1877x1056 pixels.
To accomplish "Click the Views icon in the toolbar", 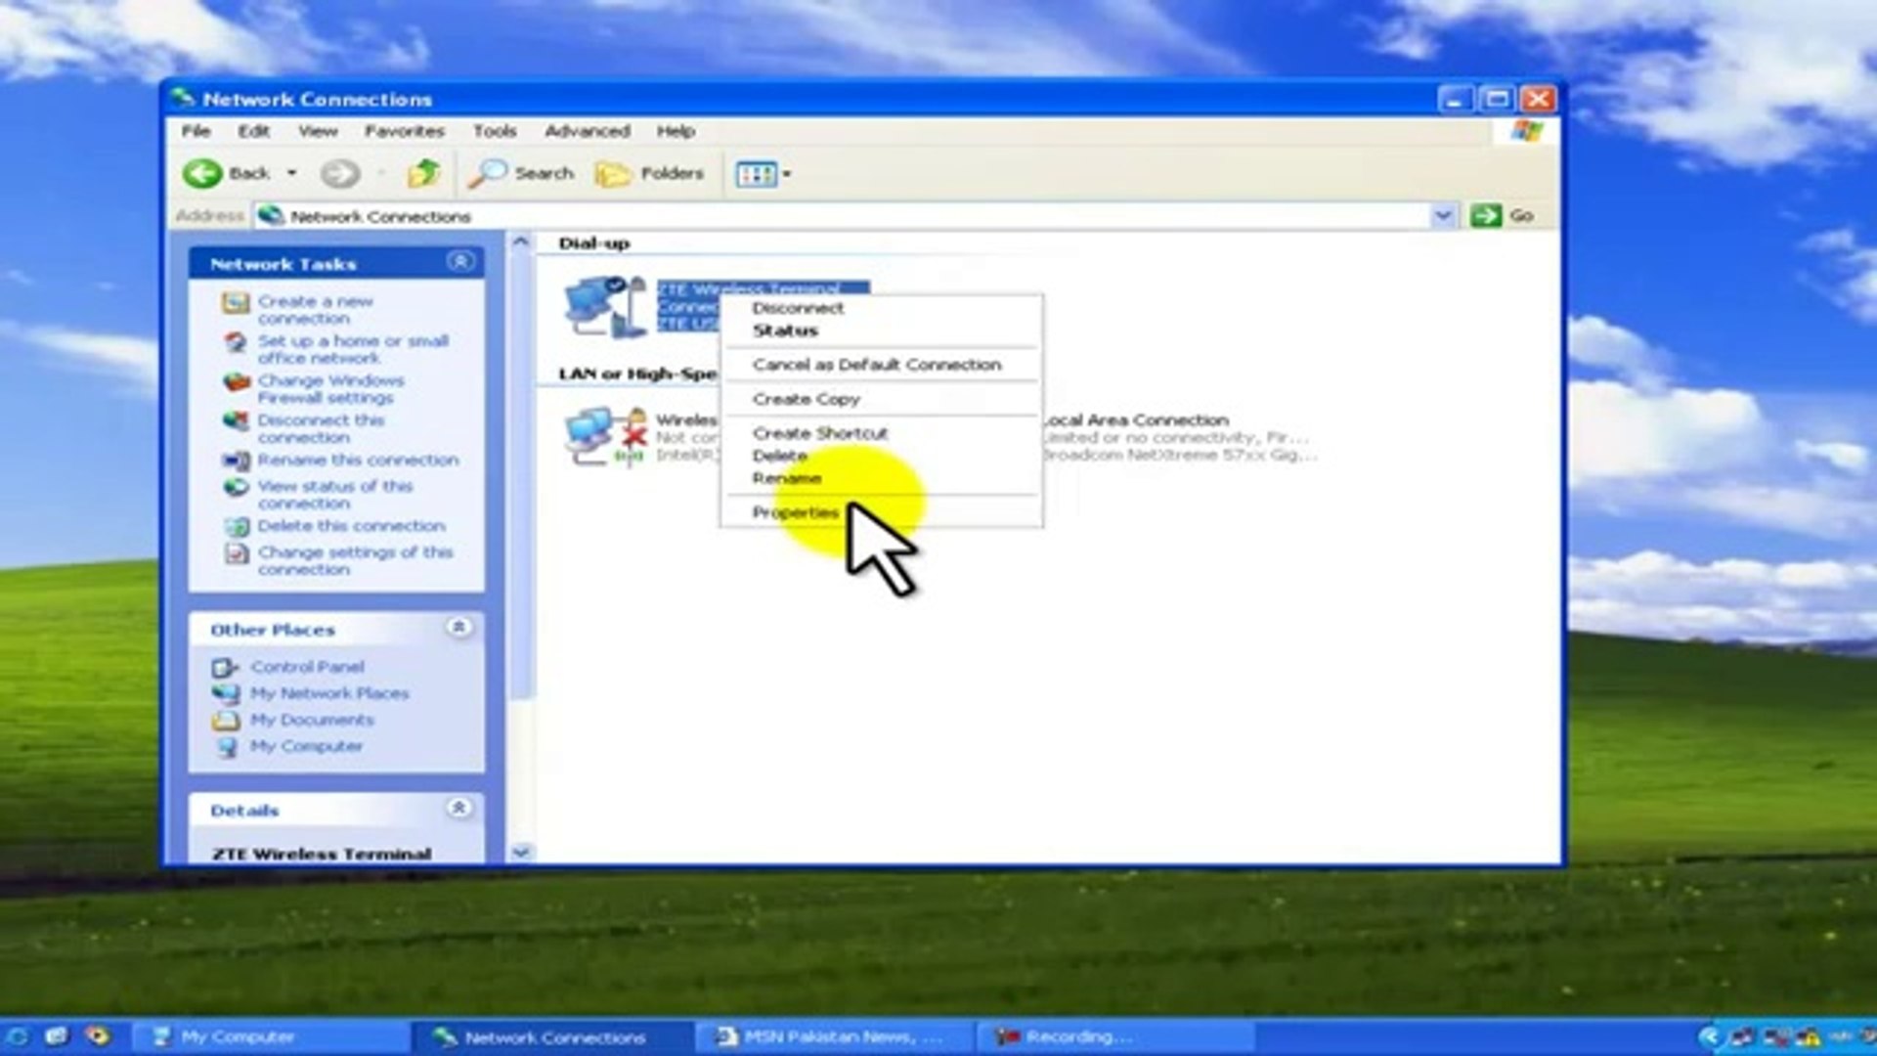I will pyautogui.click(x=756, y=174).
